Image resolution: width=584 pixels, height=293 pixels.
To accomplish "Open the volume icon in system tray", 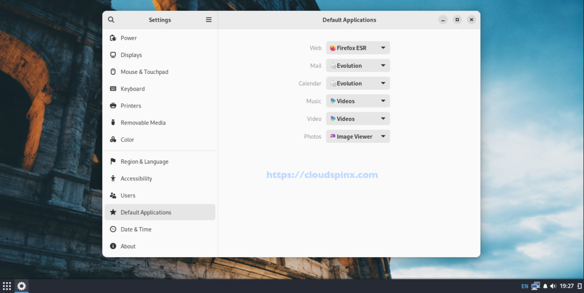I will point(553,286).
